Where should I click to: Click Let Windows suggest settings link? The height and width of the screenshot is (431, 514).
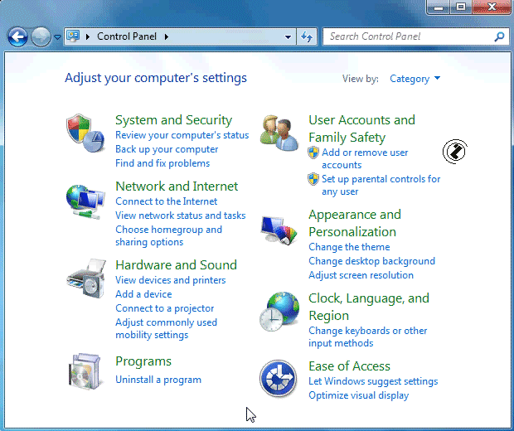click(x=373, y=381)
